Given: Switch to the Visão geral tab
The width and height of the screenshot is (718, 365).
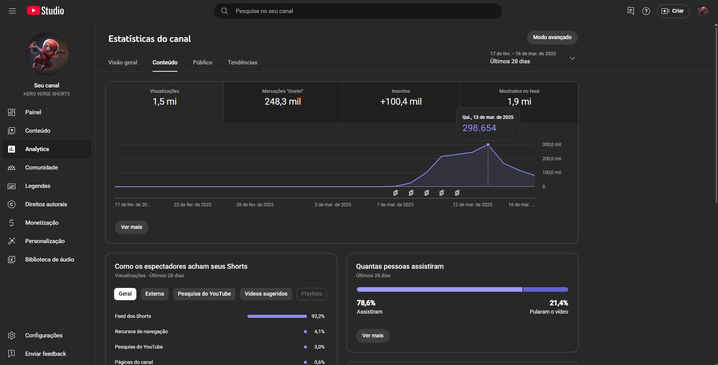Looking at the screenshot, I should click(123, 62).
